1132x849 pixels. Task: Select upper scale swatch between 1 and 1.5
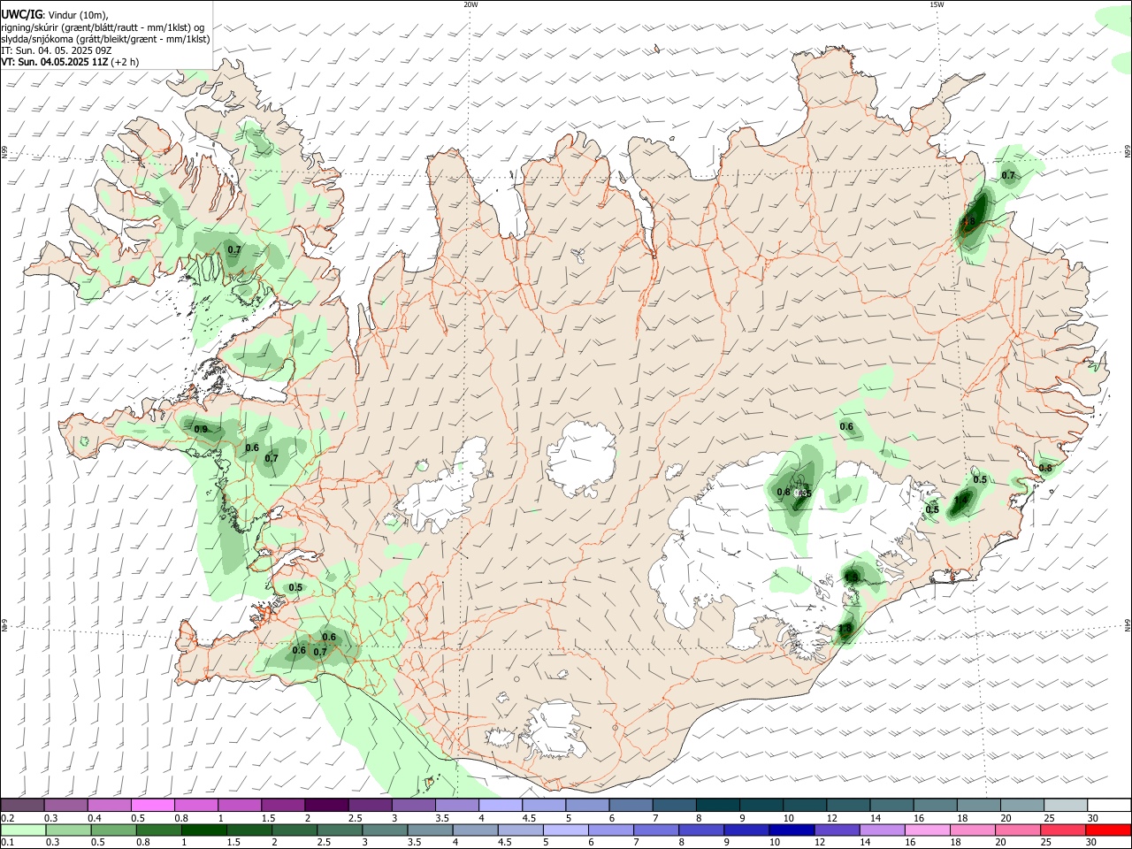coord(240,806)
